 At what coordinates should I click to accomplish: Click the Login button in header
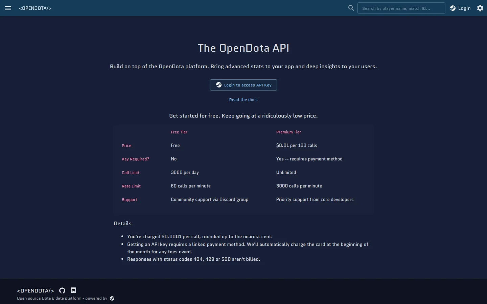coord(460,8)
